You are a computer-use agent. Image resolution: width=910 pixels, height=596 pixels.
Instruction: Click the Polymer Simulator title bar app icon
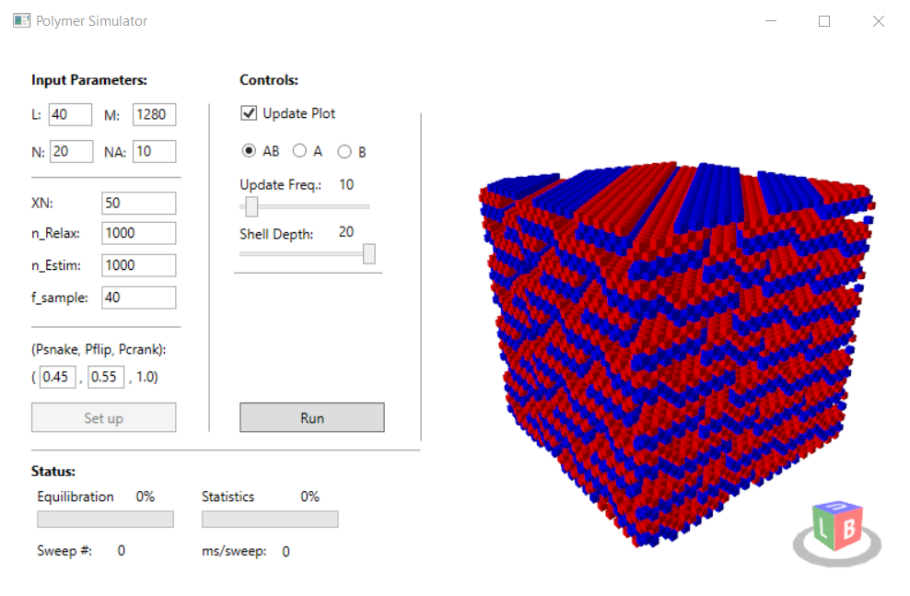click(x=21, y=21)
